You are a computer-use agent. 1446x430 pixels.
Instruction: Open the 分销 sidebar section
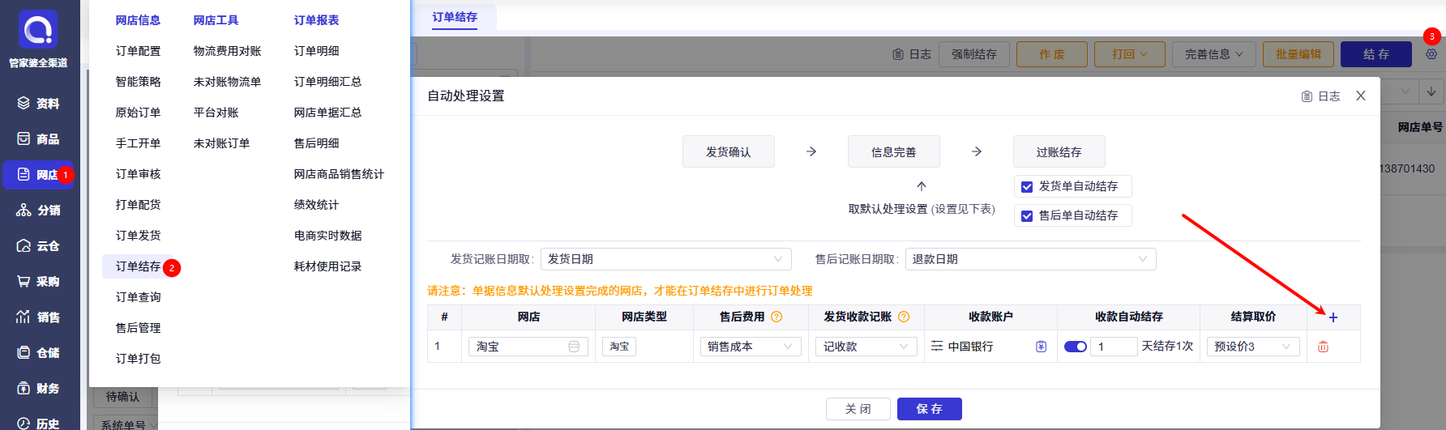coord(38,211)
